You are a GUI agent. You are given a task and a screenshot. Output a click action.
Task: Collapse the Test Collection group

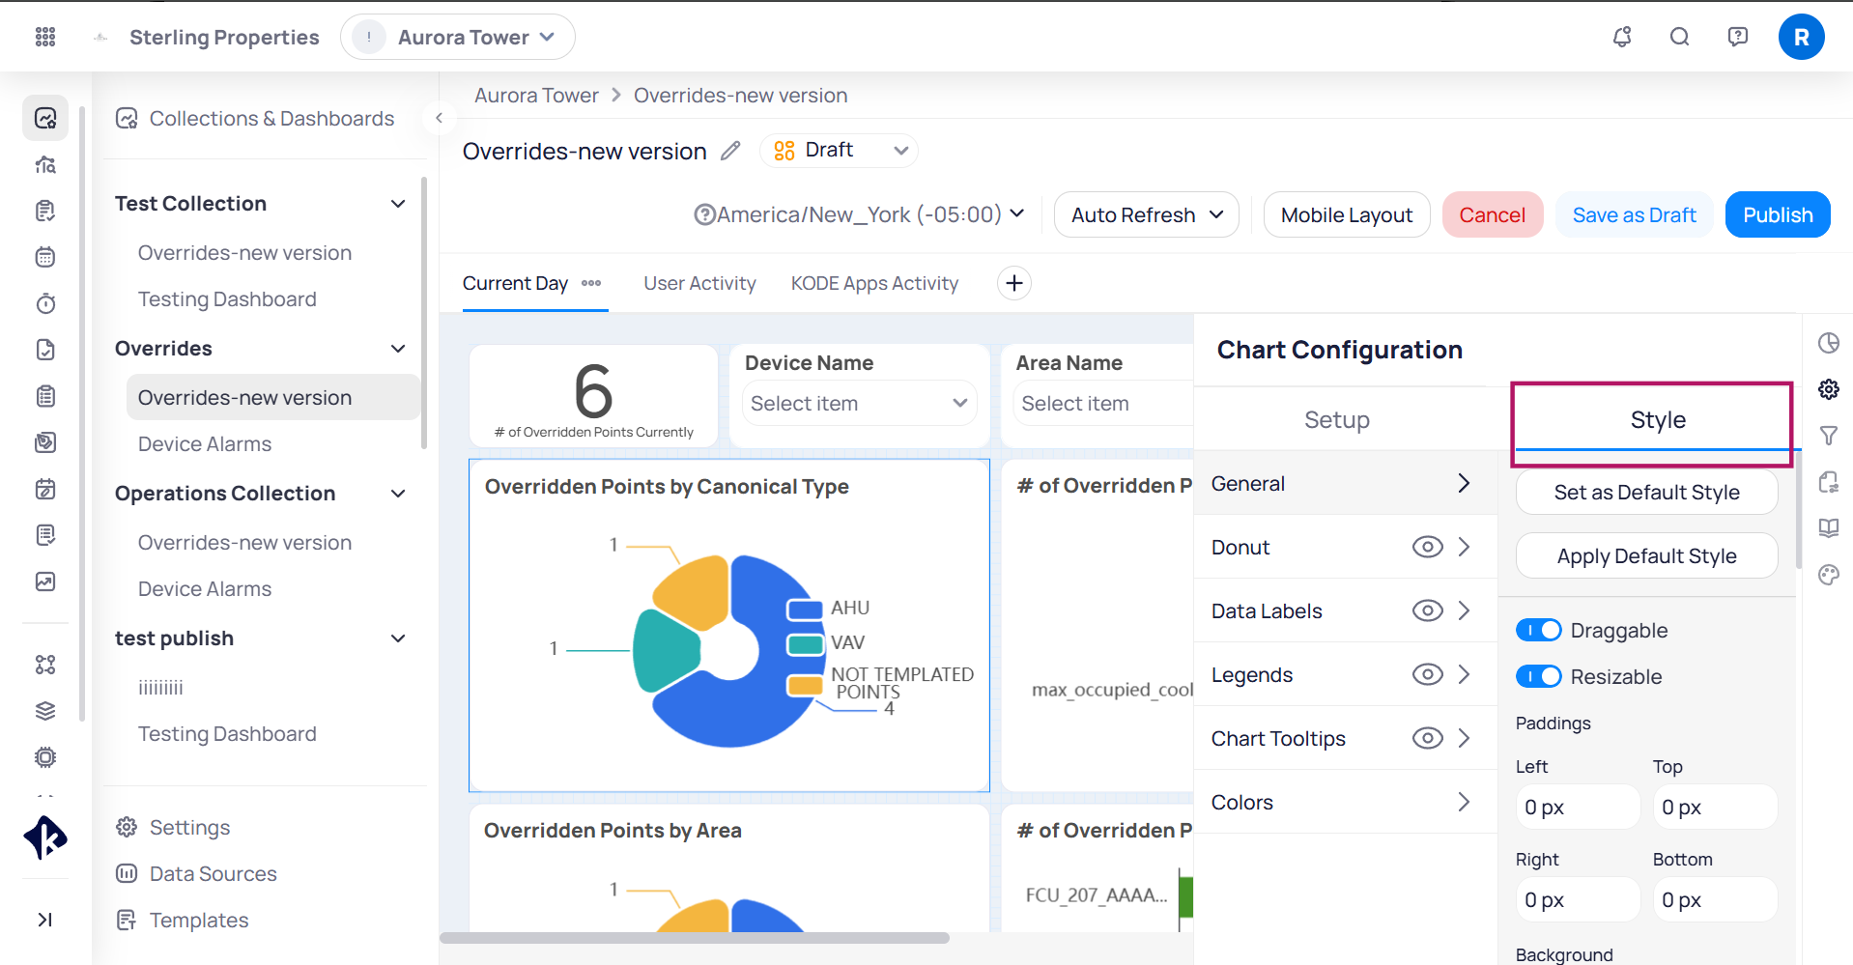point(398,204)
